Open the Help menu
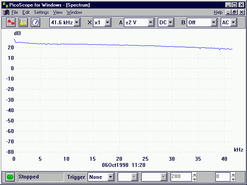The image size is (247, 185). point(218,12)
